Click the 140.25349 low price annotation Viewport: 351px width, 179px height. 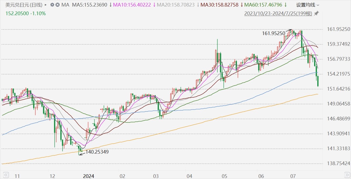(97, 152)
